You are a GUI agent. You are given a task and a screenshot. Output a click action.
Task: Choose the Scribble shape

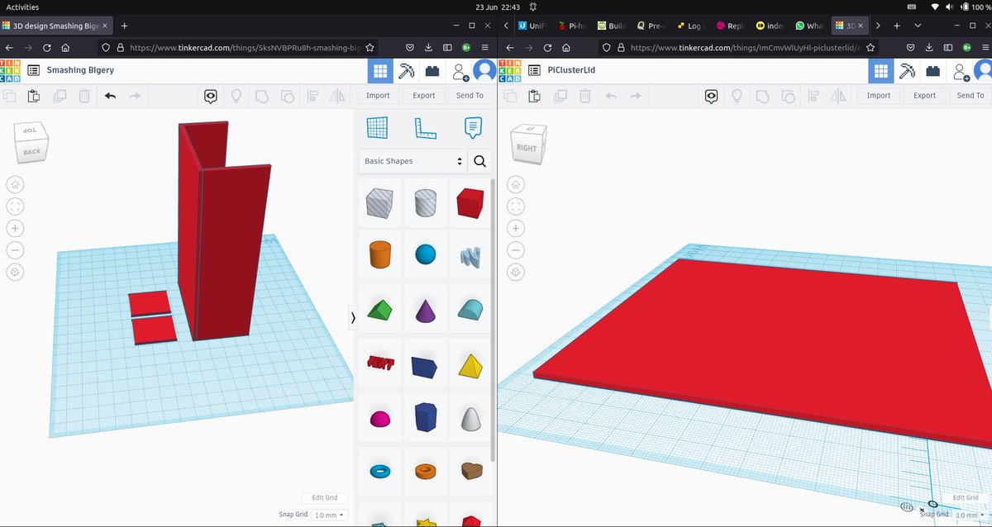click(x=470, y=256)
